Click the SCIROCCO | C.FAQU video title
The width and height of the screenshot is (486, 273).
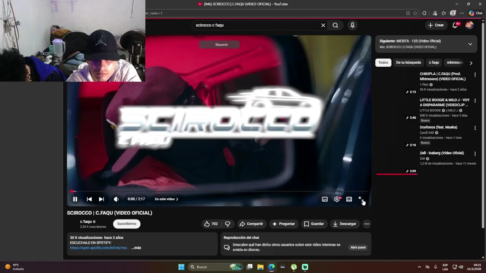click(x=109, y=213)
